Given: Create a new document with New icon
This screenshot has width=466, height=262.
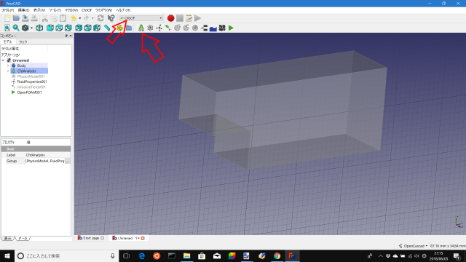Looking at the screenshot, I should (x=7, y=18).
